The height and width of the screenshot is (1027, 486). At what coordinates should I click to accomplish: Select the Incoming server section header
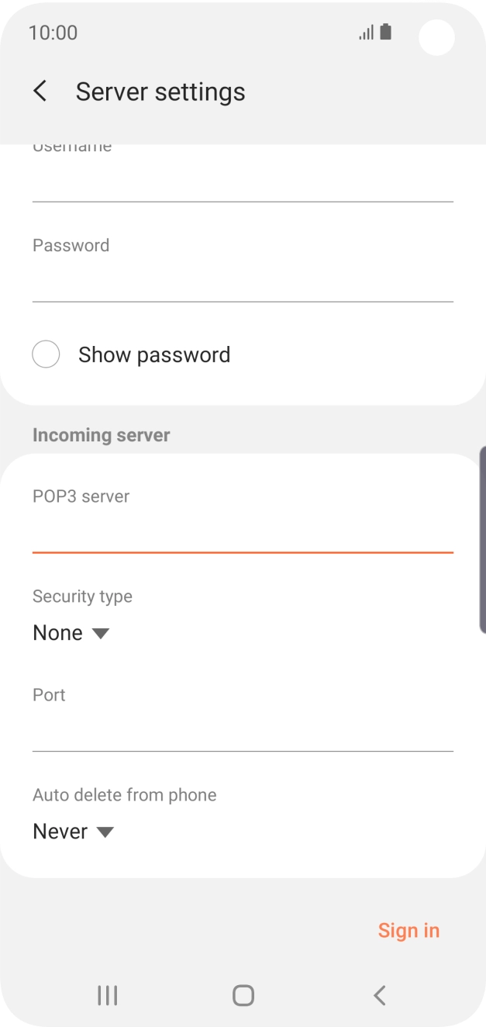[101, 434]
